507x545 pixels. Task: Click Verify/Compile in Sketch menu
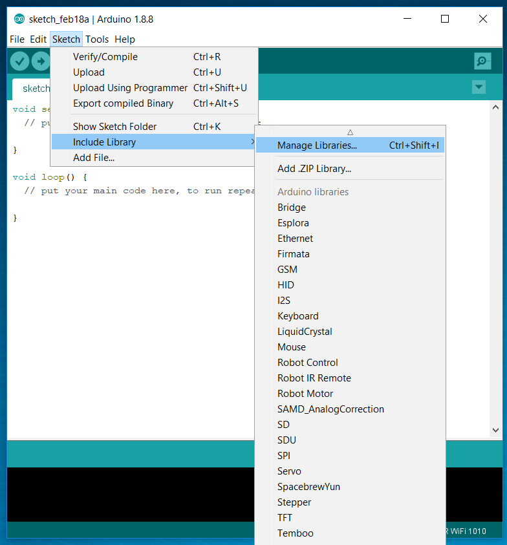(105, 57)
